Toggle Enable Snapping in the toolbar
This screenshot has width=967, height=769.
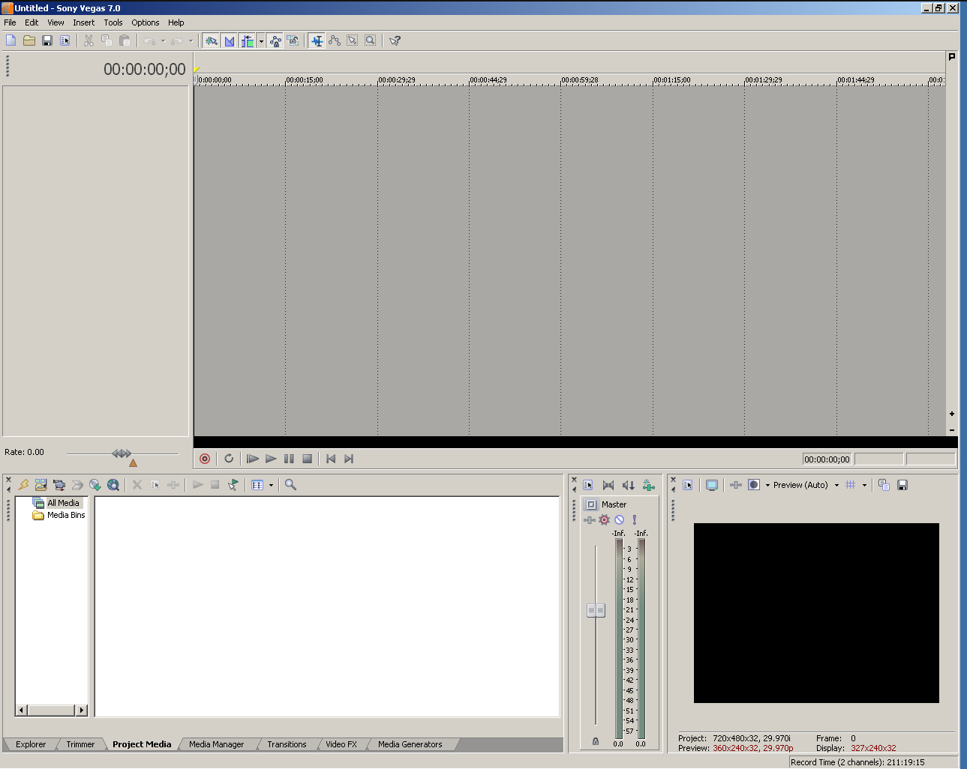[212, 40]
